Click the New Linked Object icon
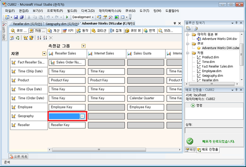 click(31, 38)
